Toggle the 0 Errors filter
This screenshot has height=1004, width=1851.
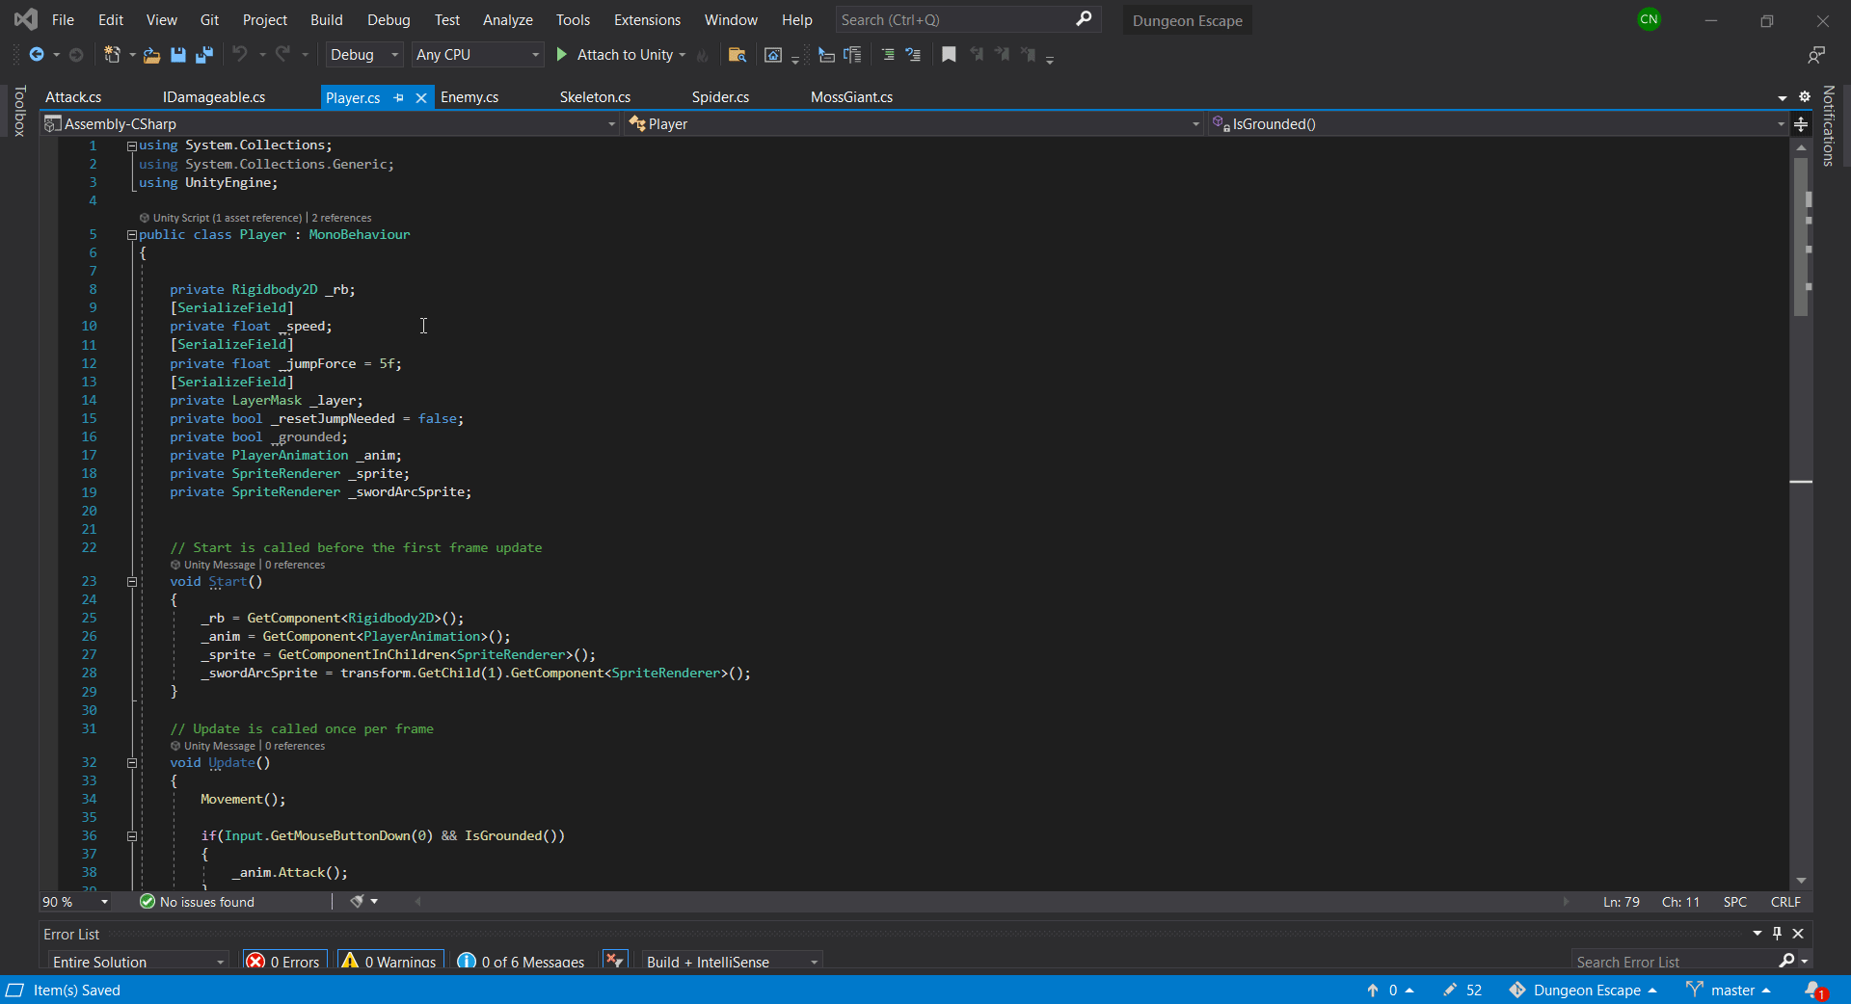click(x=284, y=962)
